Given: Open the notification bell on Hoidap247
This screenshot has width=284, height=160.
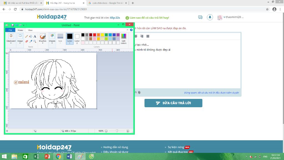Looking at the screenshot, I should 210,17.
